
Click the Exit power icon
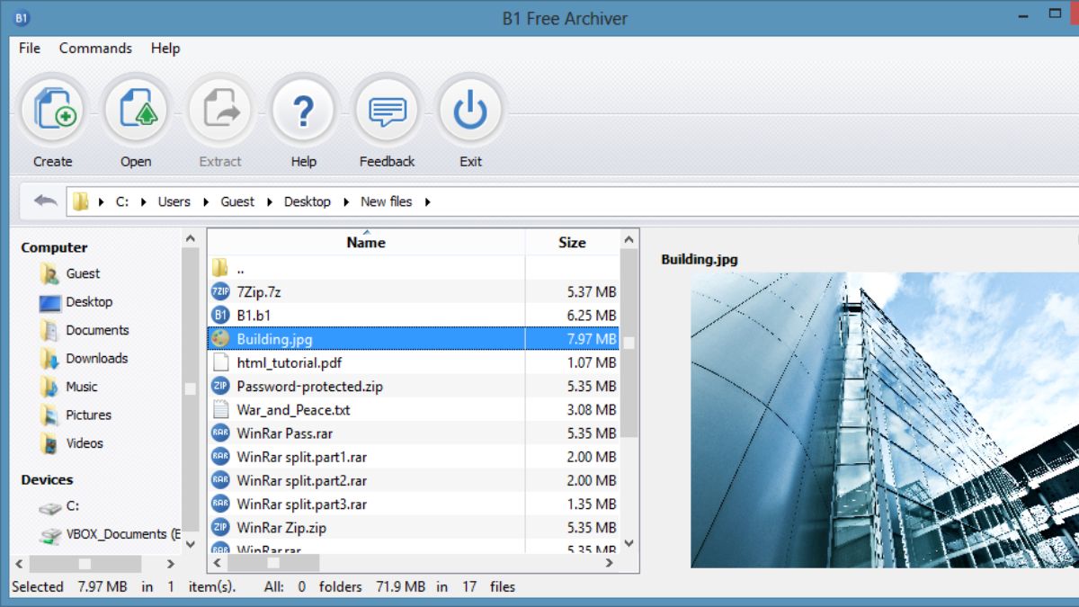[x=470, y=112]
